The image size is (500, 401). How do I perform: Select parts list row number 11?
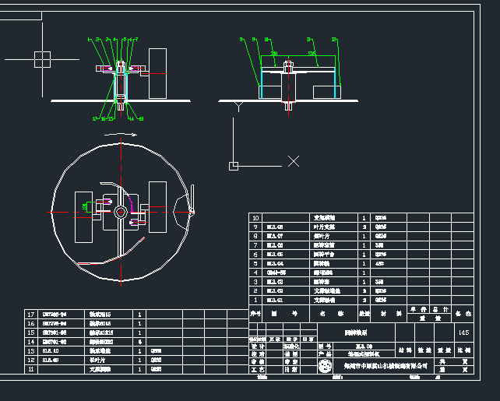136,369
